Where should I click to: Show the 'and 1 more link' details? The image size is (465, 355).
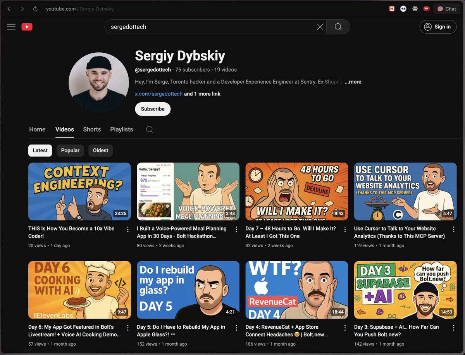[202, 94]
